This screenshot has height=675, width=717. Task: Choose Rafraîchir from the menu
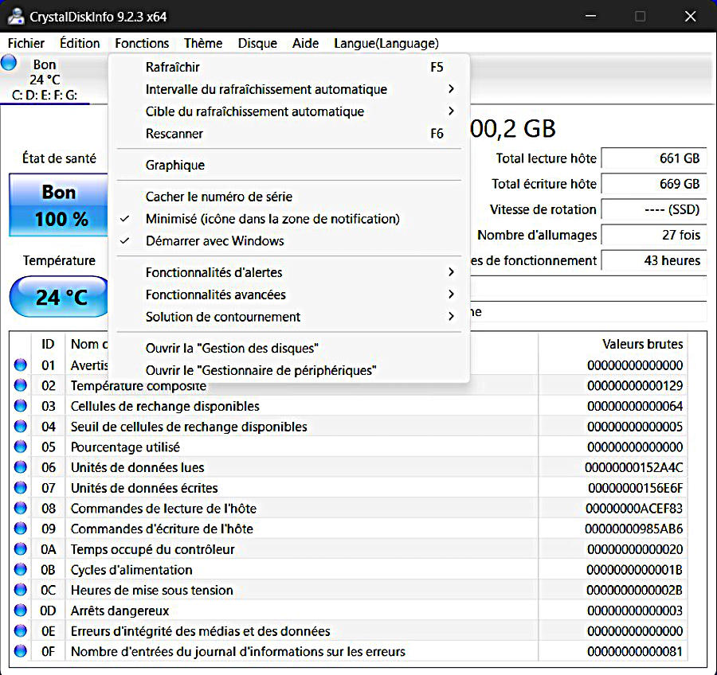coord(289,67)
